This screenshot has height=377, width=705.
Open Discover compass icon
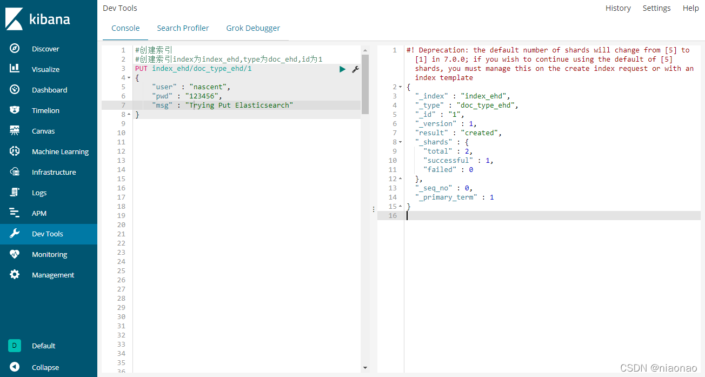tap(15, 48)
